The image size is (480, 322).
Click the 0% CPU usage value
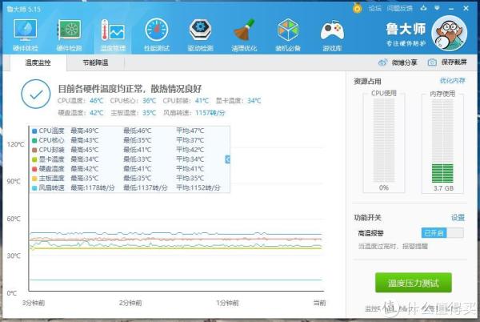tap(384, 187)
